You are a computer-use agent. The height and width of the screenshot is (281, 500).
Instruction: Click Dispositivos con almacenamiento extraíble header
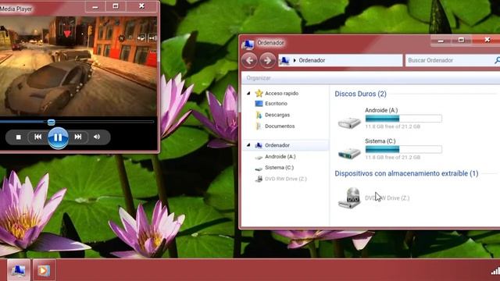pos(406,173)
